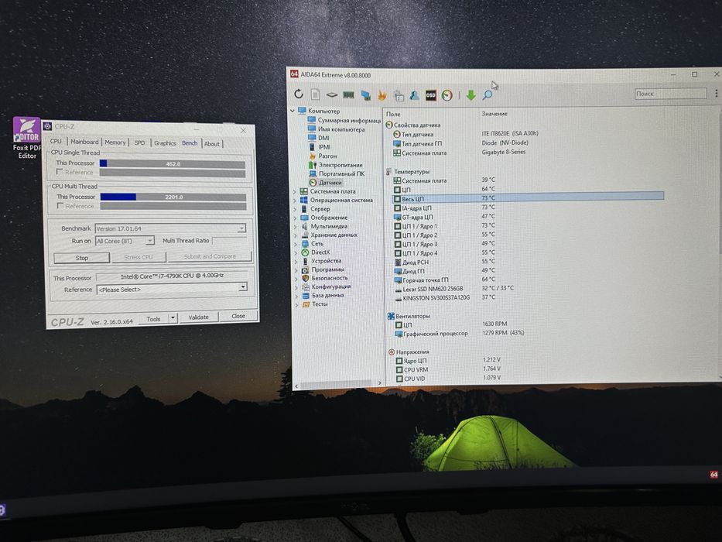This screenshot has height=542, width=722.
Task: Click the AIDA64 tray icon
Action: (713, 474)
